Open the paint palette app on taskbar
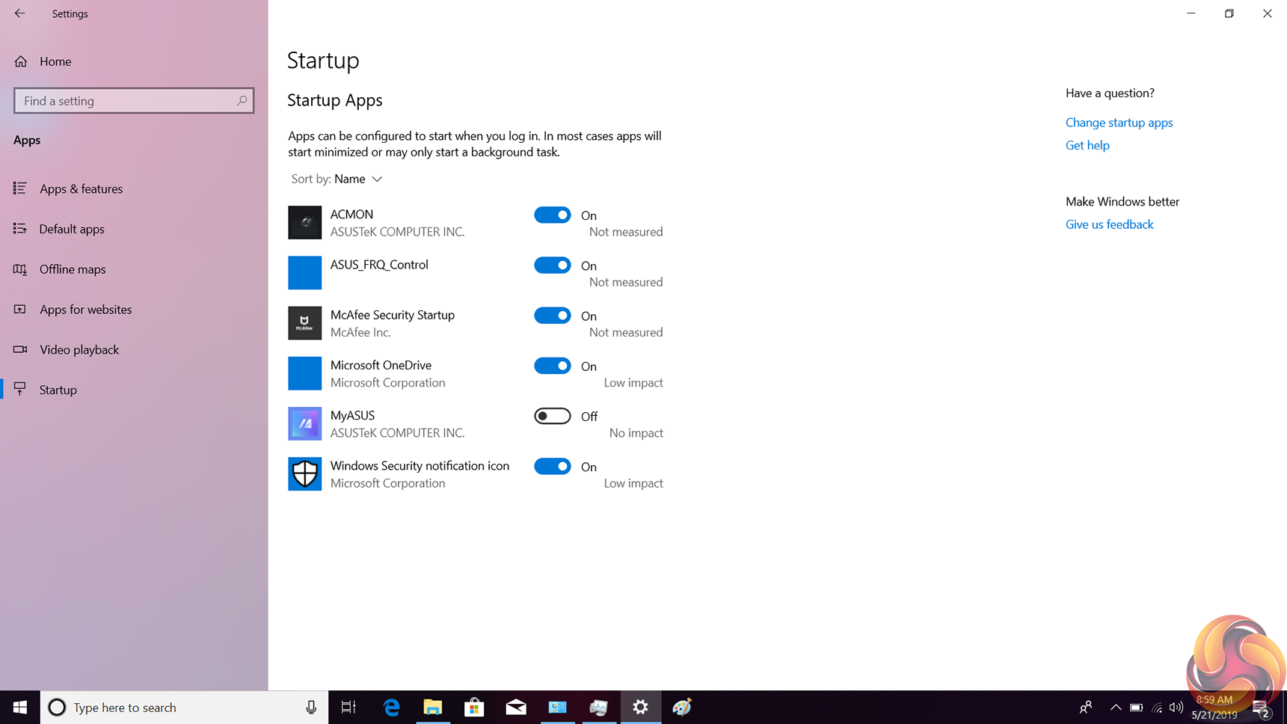This screenshot has width=1287, height=724. point(682,708)
